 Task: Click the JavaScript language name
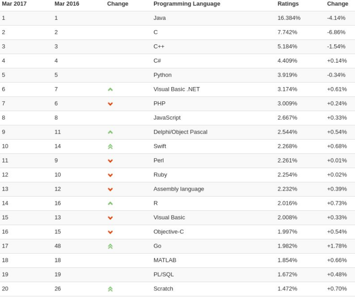point(167,118)
